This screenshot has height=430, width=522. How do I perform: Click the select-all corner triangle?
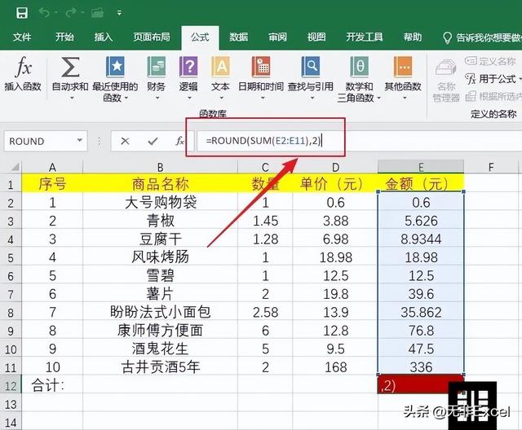[x=15, y=167]
